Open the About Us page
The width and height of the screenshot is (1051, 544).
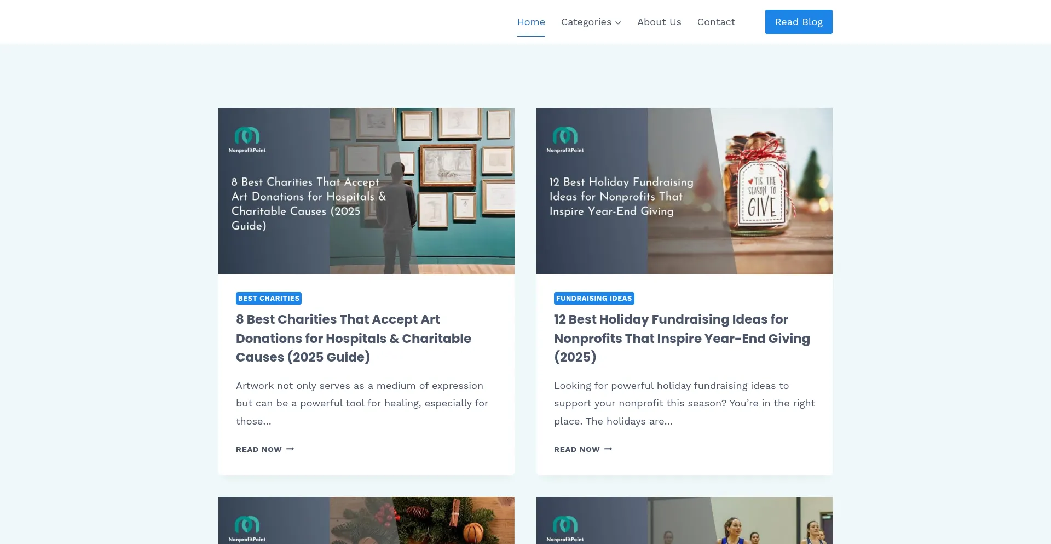tap(659, 22)
